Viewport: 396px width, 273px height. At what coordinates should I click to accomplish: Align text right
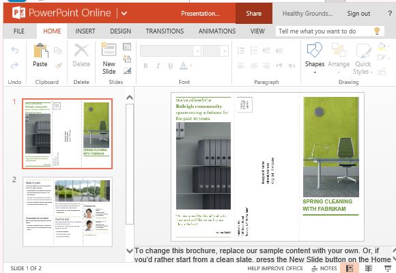266,66
